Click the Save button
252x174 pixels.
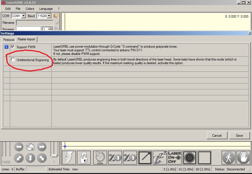tap(239, 136)
